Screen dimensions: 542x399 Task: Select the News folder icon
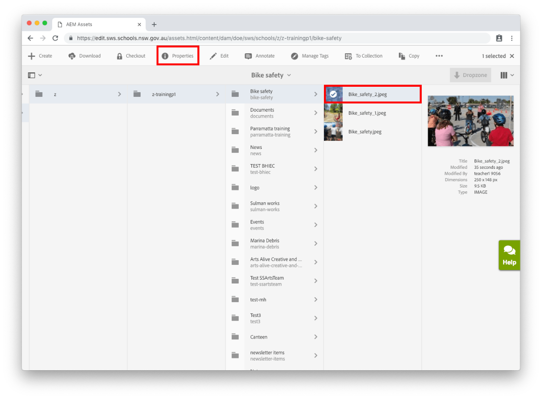(x=235, y=150)
